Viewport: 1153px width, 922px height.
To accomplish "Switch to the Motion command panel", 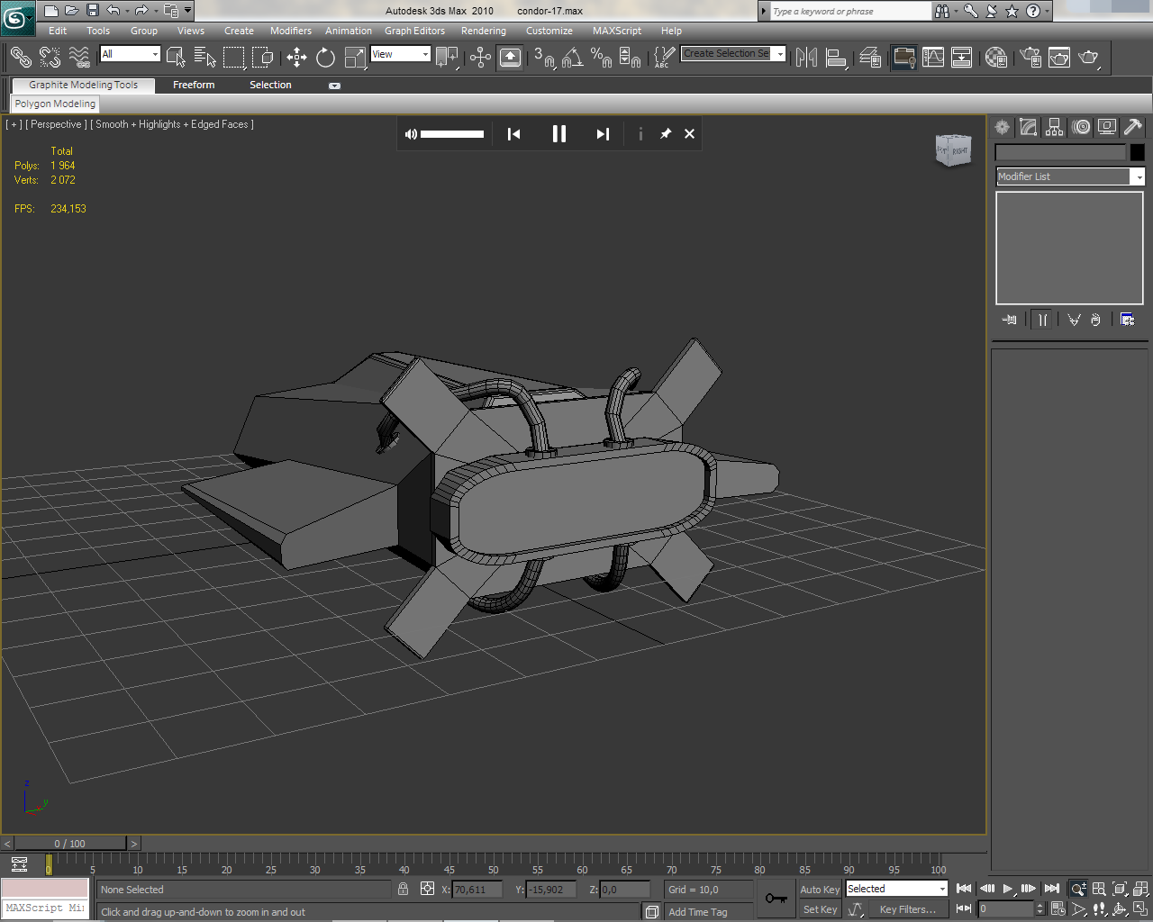I will 1081,127.
